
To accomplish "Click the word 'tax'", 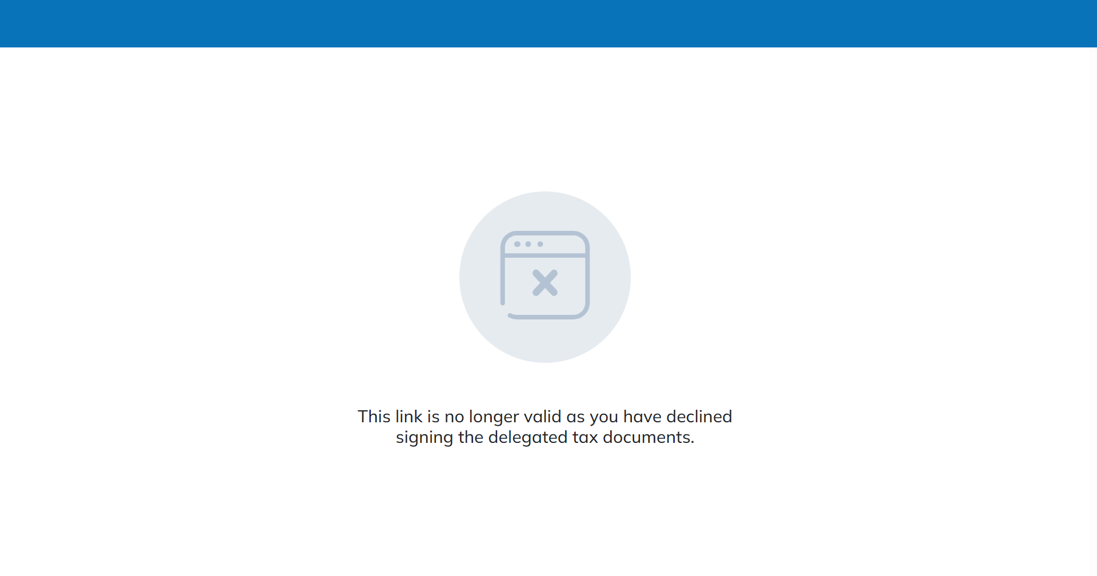I will (x=585, y=438).
